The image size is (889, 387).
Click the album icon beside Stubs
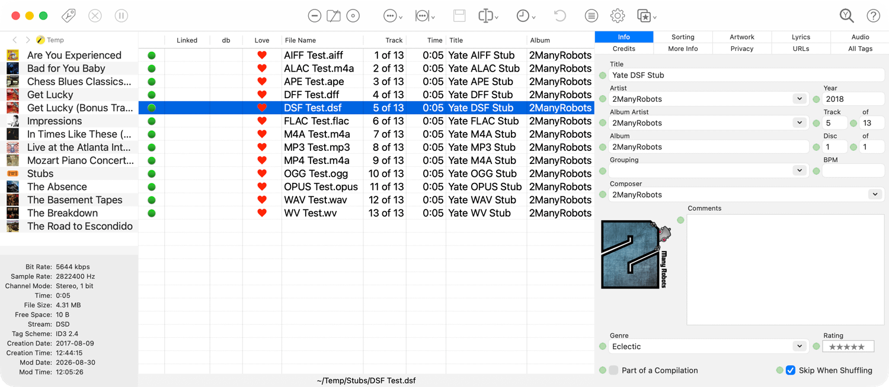point(12,173)
